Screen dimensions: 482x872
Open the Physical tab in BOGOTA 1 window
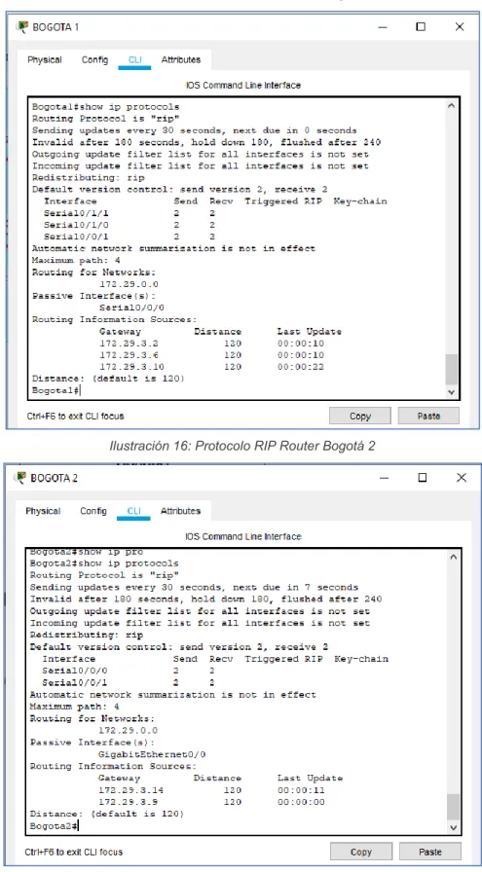[45, 60]
